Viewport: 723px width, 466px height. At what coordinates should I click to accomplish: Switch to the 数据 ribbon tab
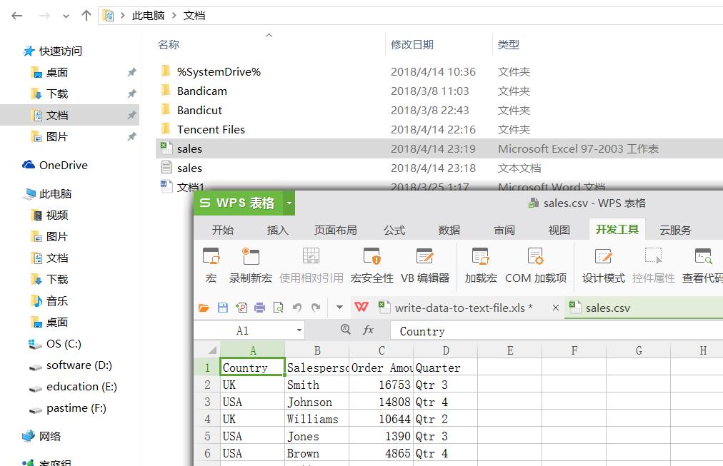click(449, 230)
